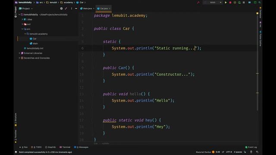Click the green Profiler run icon
Image resolution: width=276 pixels, height=155 pixels.
pos(239,3)
